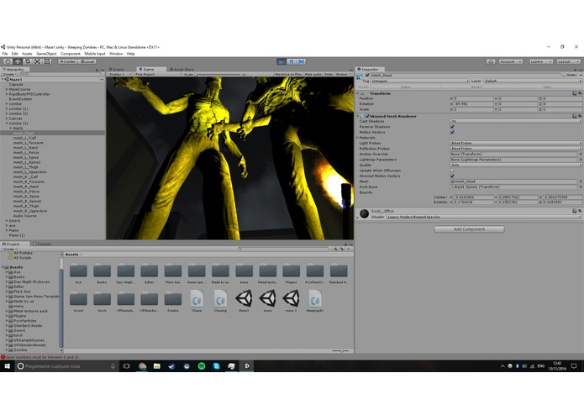Open the Shader dropdown
This screenshot has height=415, width=584.
pyautogui.click(x=484, y=217)
